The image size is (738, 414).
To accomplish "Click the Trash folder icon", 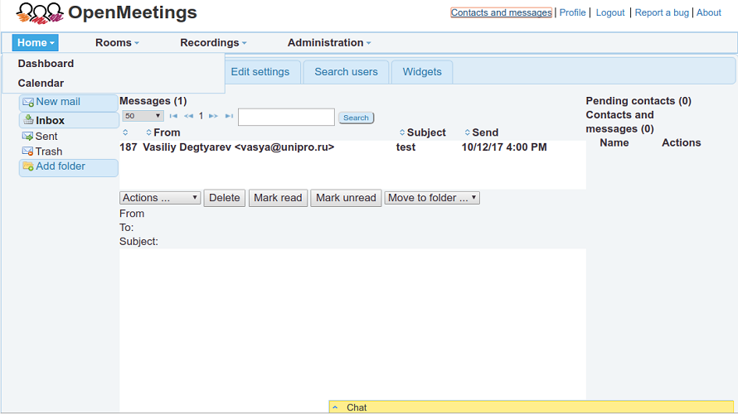I will pos(28,152).
